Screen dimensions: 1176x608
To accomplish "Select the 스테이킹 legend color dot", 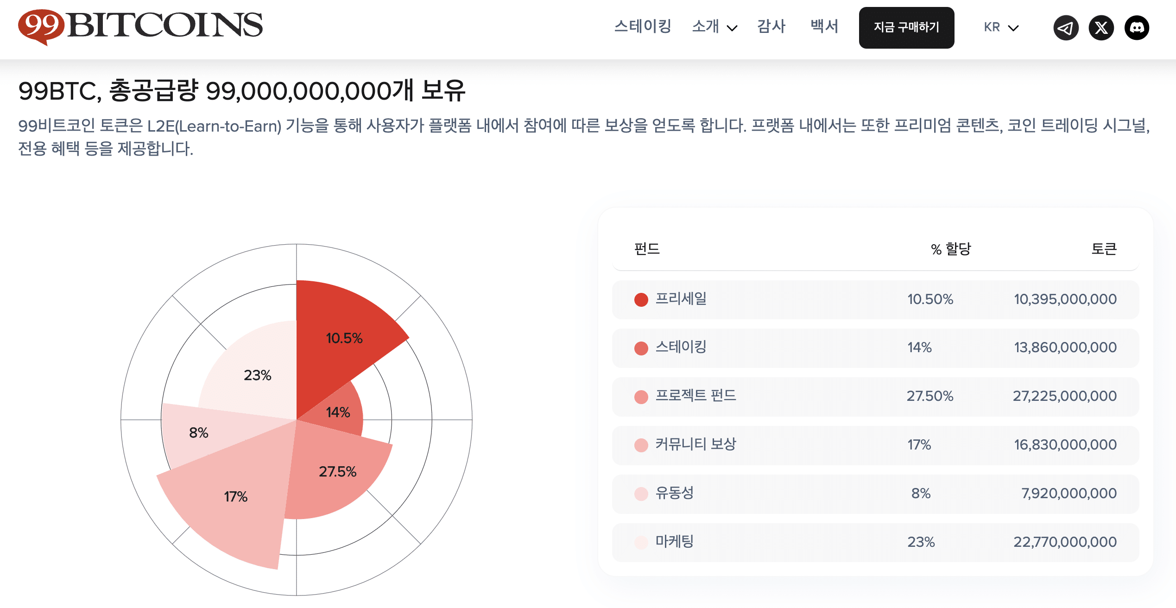I will tap(641, 348).
